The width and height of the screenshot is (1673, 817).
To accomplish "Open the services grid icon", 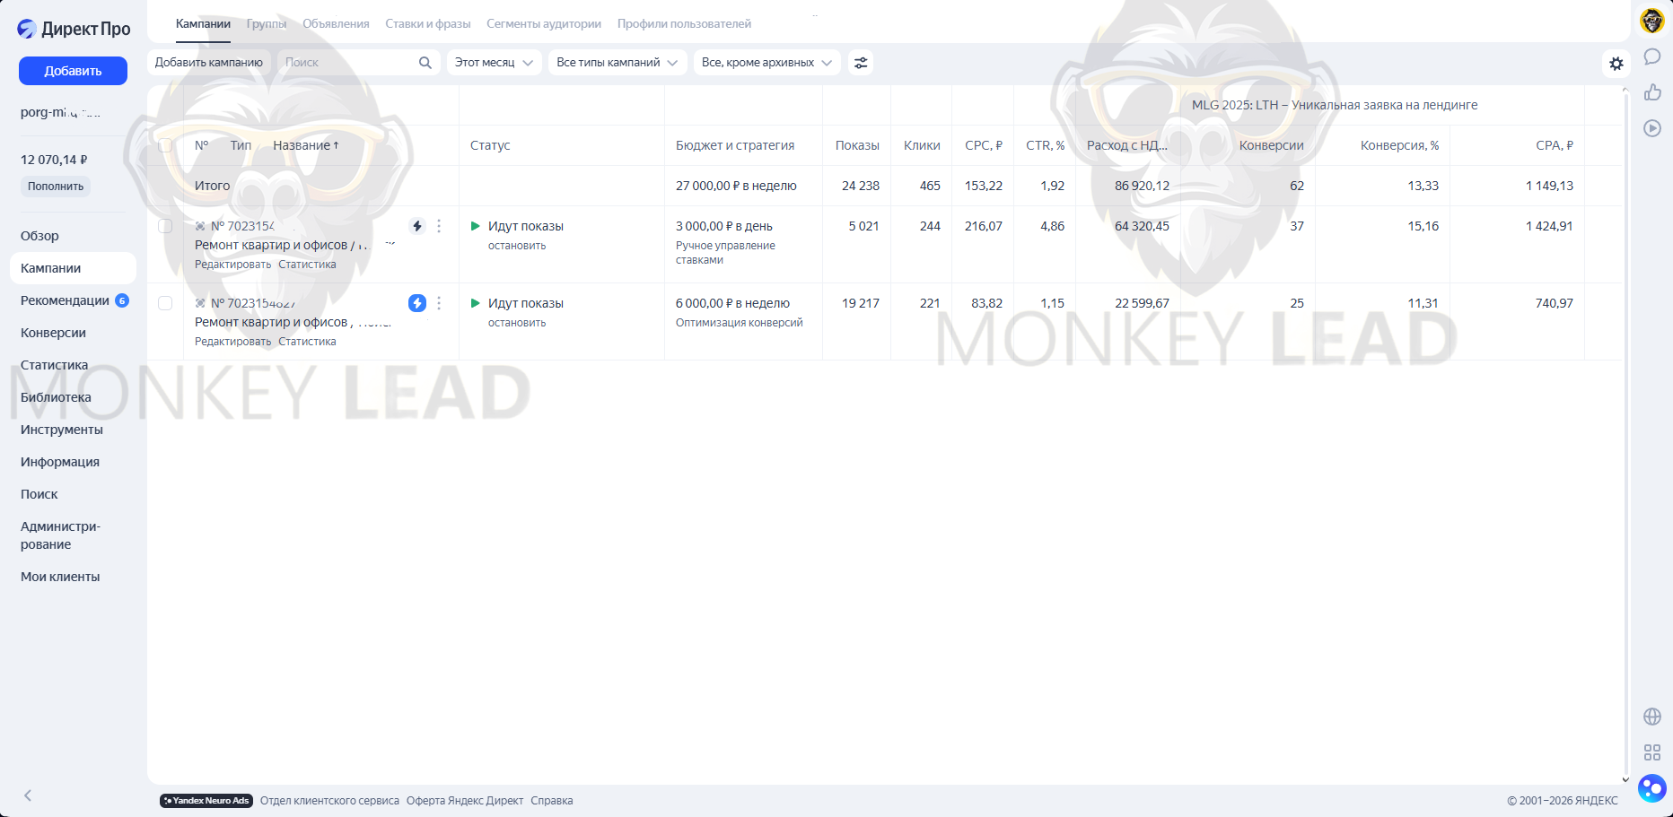I will pyautogui.click(x=1651, y=752).
